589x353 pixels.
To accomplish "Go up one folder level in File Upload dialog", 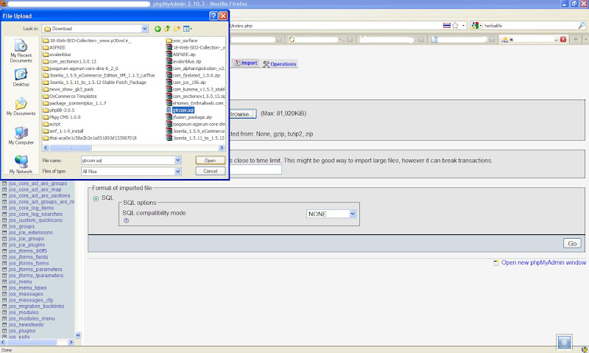I will pos(167,29).
